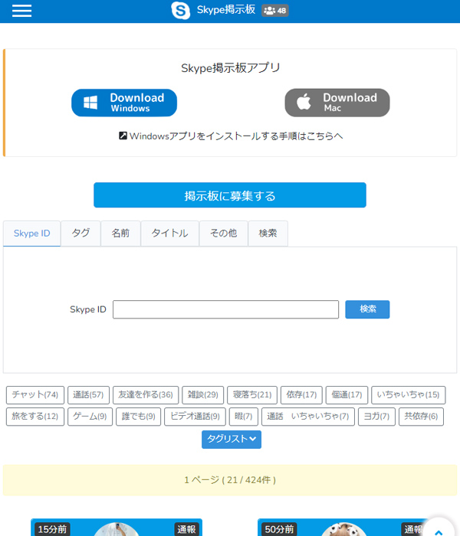Switch to the タイトル tab
The width and height of the screenshot is (460, 536).
[x=169, y=234]
